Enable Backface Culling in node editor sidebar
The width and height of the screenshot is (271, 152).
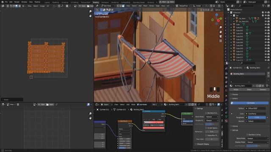(206, 113)
